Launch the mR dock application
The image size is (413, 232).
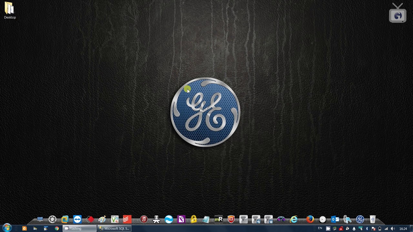(x=218, y=219)
